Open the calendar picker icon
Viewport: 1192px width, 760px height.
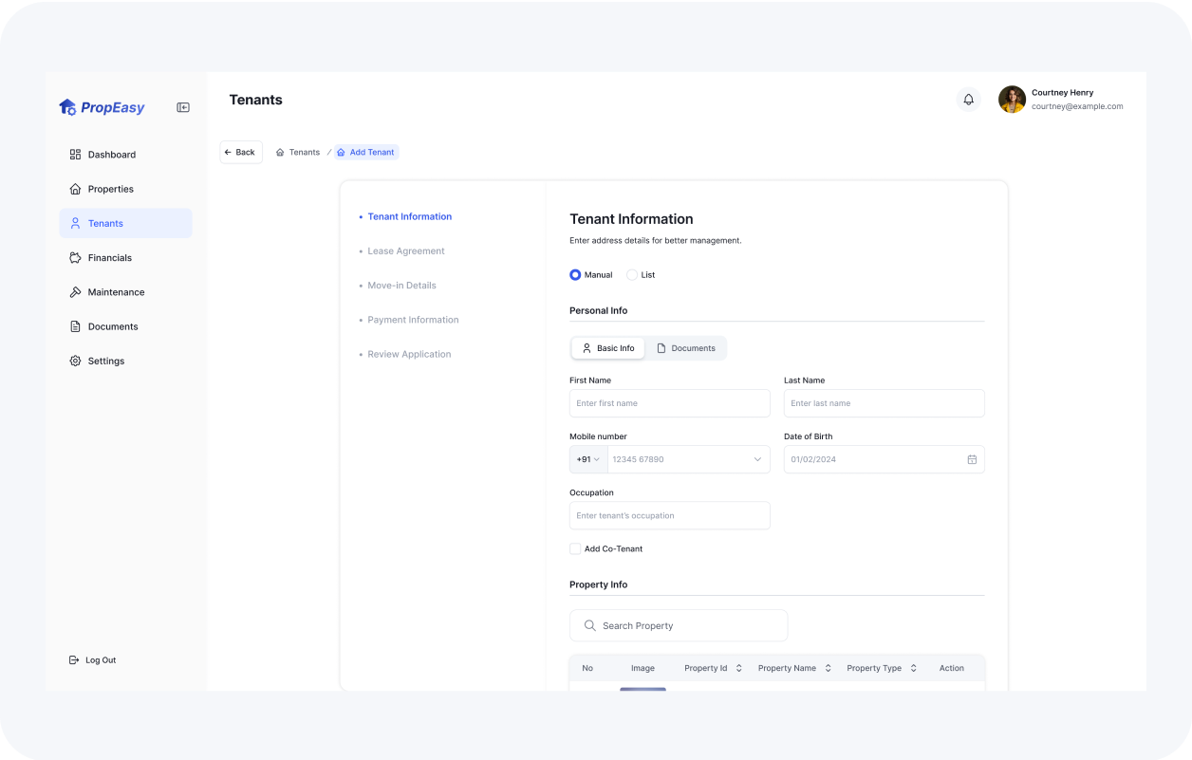pos(972,459)
